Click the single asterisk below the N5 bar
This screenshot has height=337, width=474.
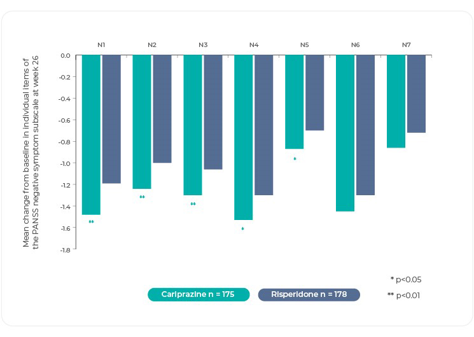click(295, 159)
